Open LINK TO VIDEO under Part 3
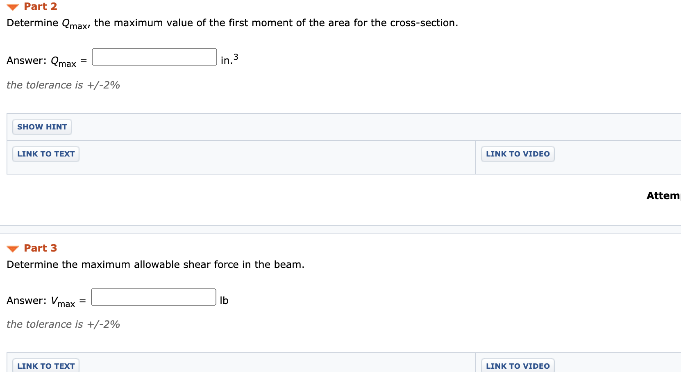Image resolution: width=681 pixels, height=372 pixels. point(518,365)
